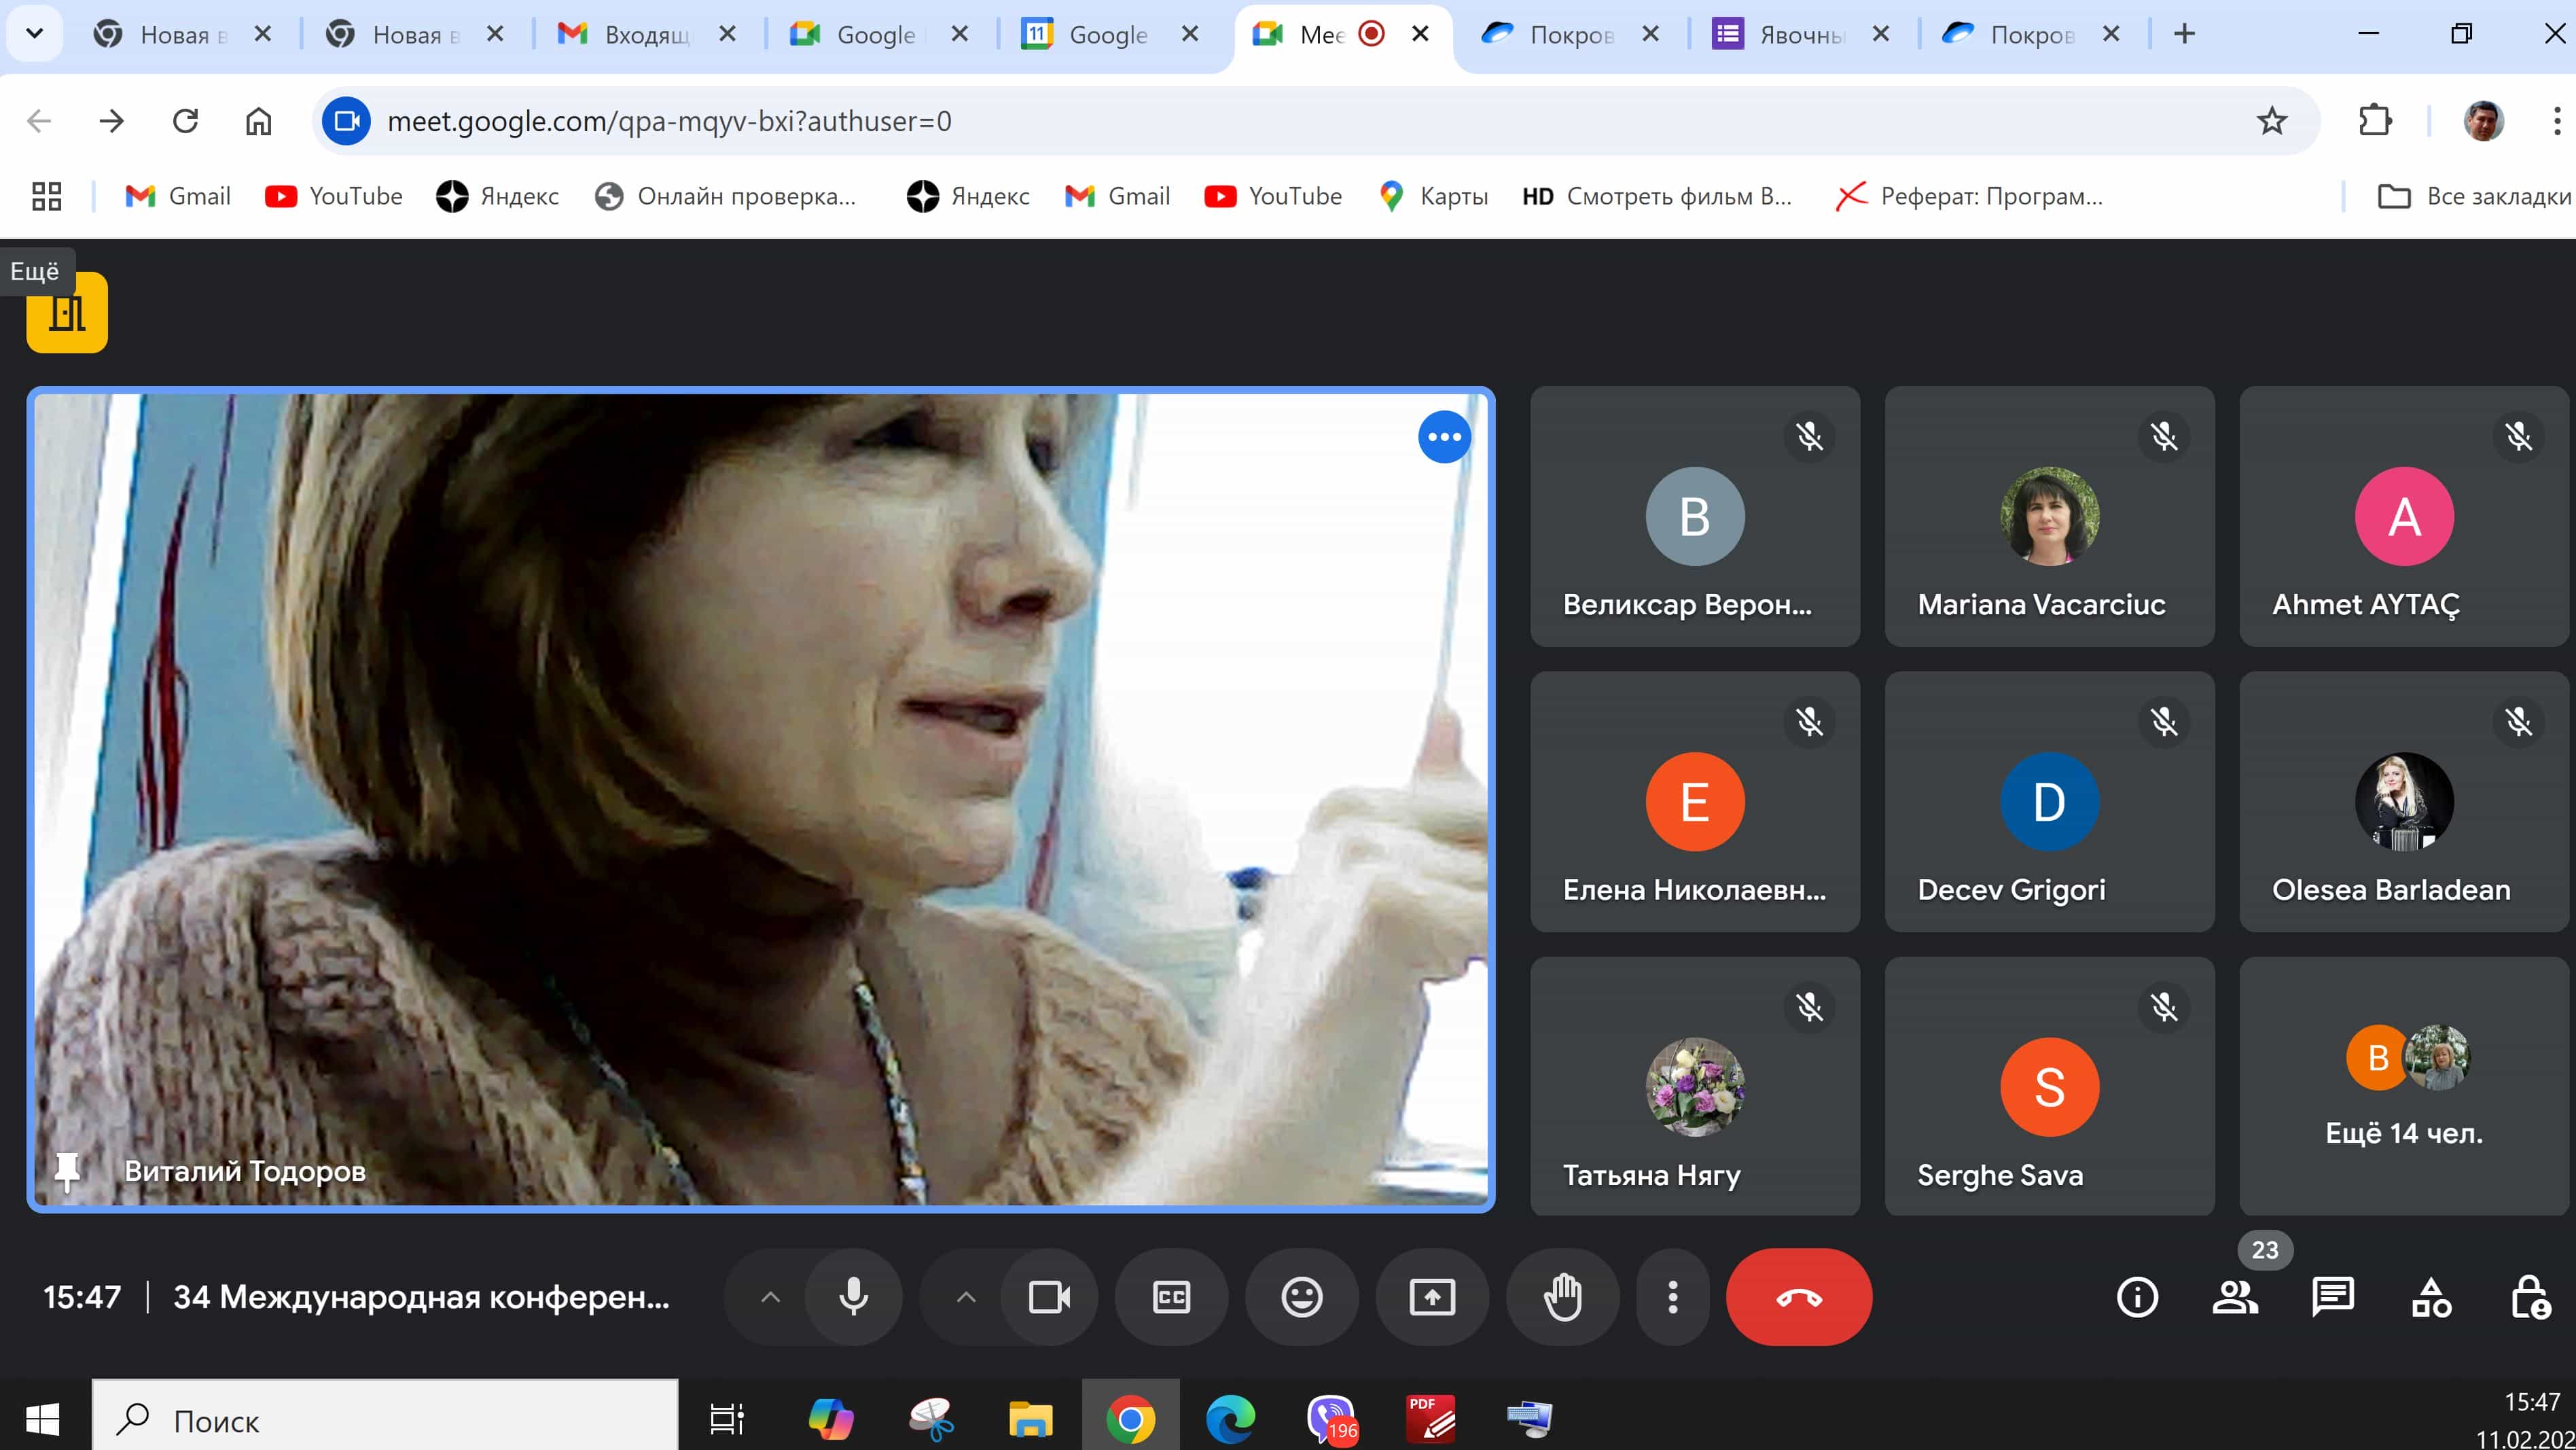
Task: Open the three-dot more options menu
Action: pos(1672,1297)
